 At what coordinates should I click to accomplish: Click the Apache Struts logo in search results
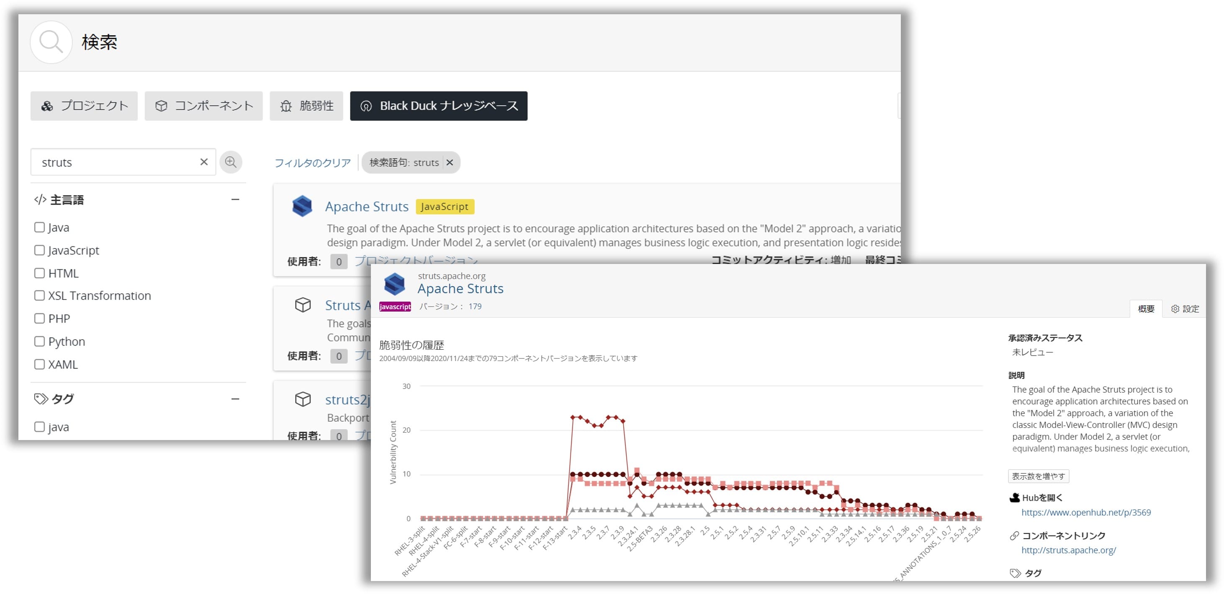302,206
